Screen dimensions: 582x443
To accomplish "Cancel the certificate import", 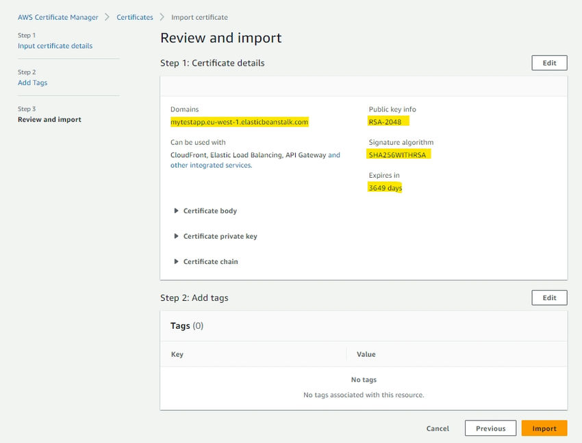I will (438, 429).
